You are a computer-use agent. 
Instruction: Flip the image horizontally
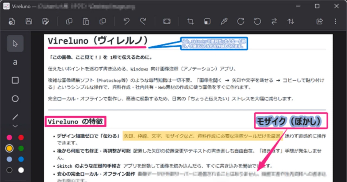(x=274, y=21)
